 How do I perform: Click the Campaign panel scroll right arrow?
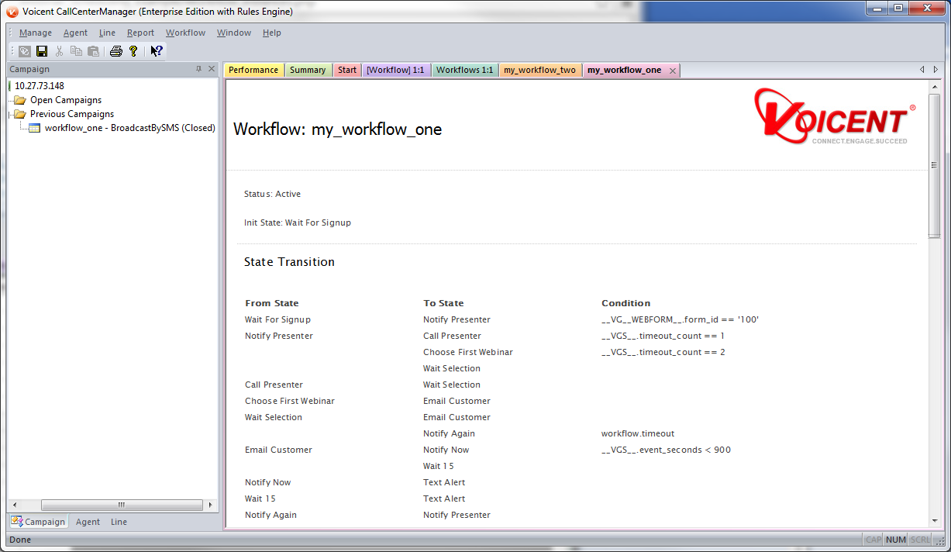(x=212, y=505)
